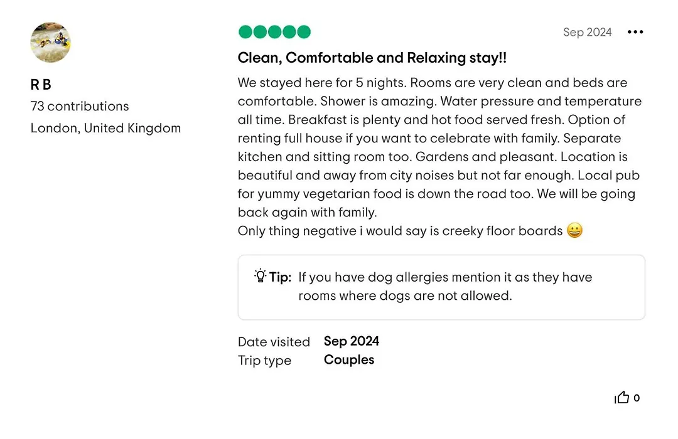Screen dimensions: 678x439
Task: Click the Couples trip type value
Action: point(349,360)
